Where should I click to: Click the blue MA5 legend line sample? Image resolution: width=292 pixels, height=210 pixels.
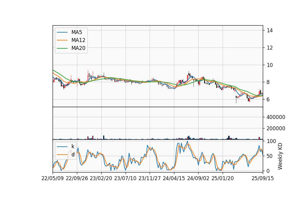tap(62, 32)
